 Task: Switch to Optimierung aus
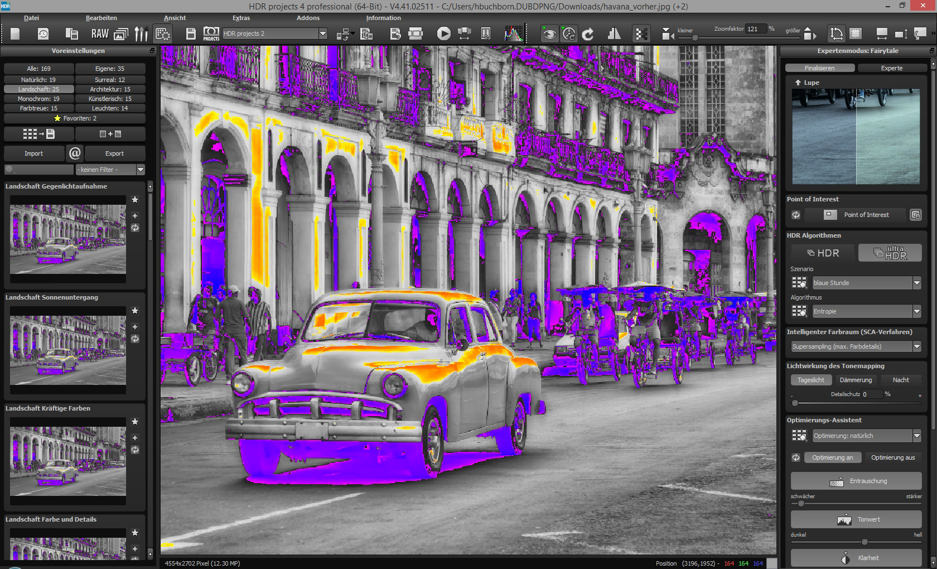[893, 457]
